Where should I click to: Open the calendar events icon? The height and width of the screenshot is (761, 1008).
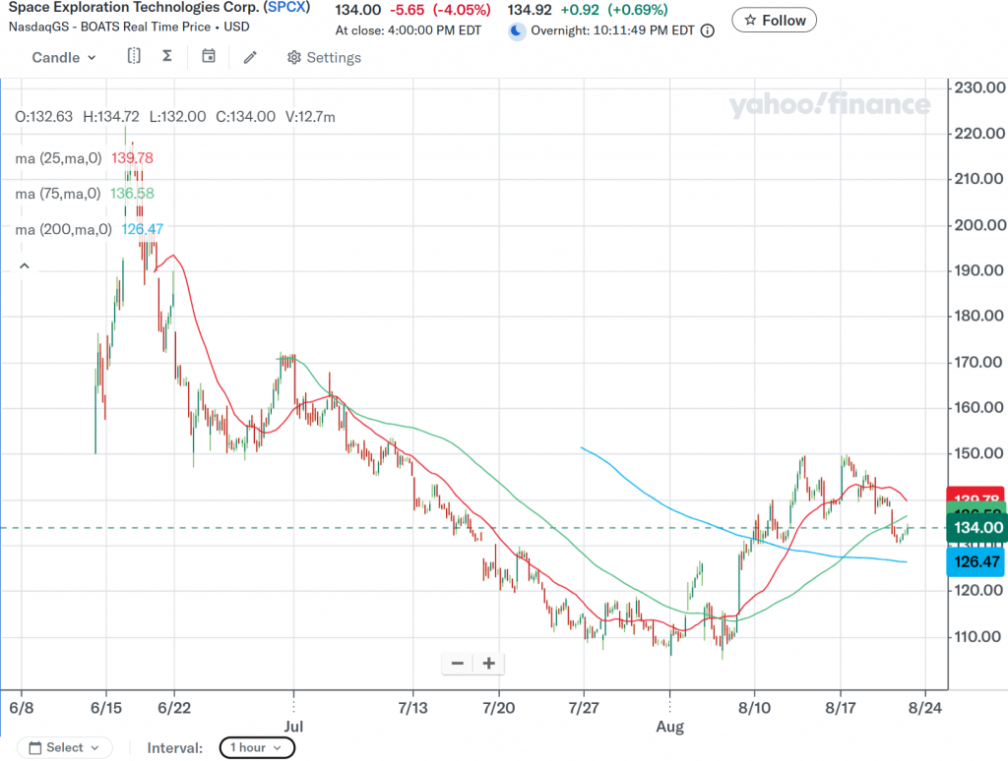[x=209, y=56]
